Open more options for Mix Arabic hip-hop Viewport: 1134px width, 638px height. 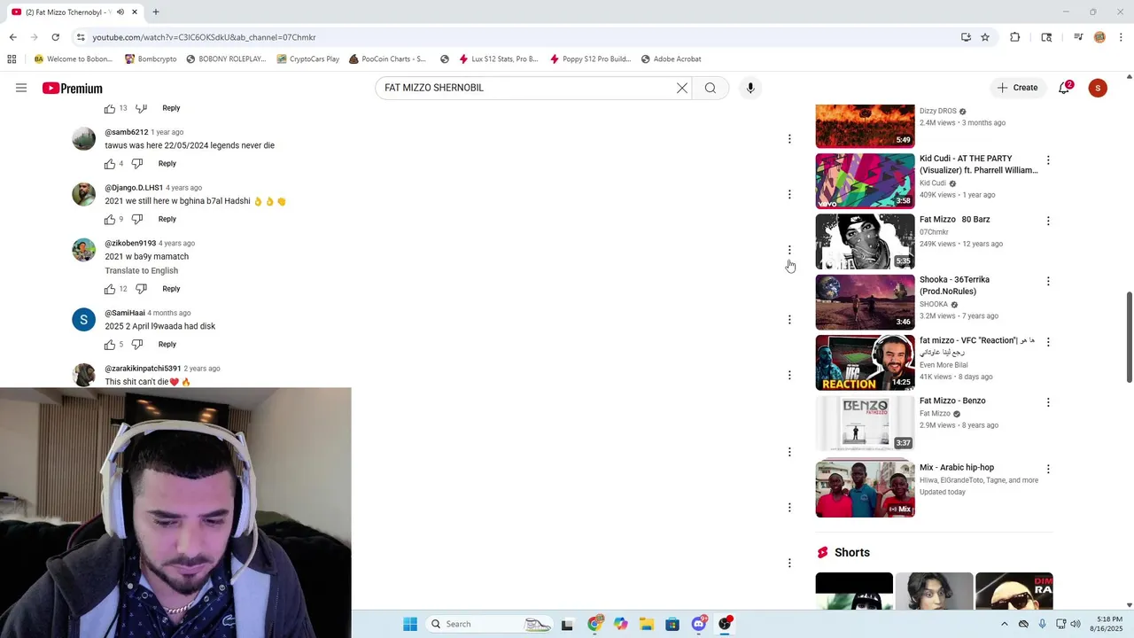tap(1048, 469)
